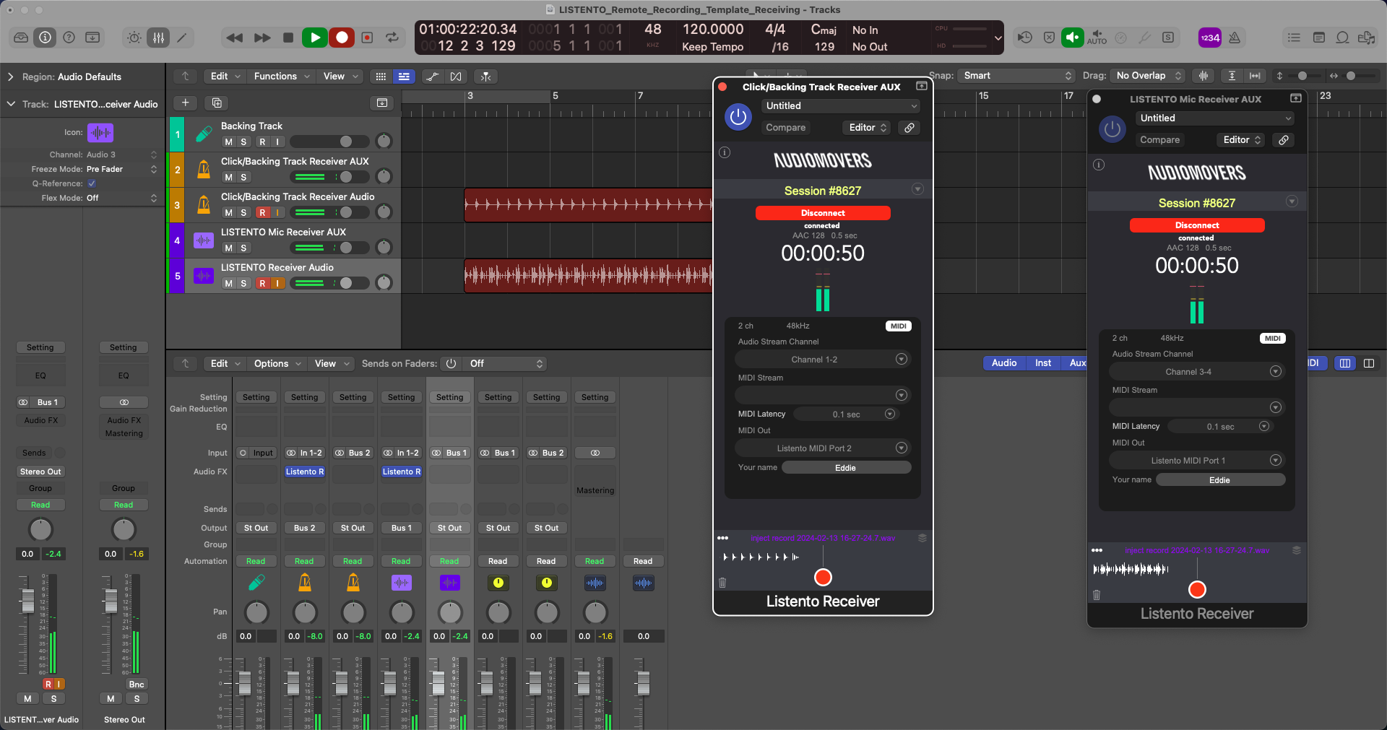Screen dimensions: 1387x730
Task: Open the Note Pads icon
Action: pos(1318,38)
